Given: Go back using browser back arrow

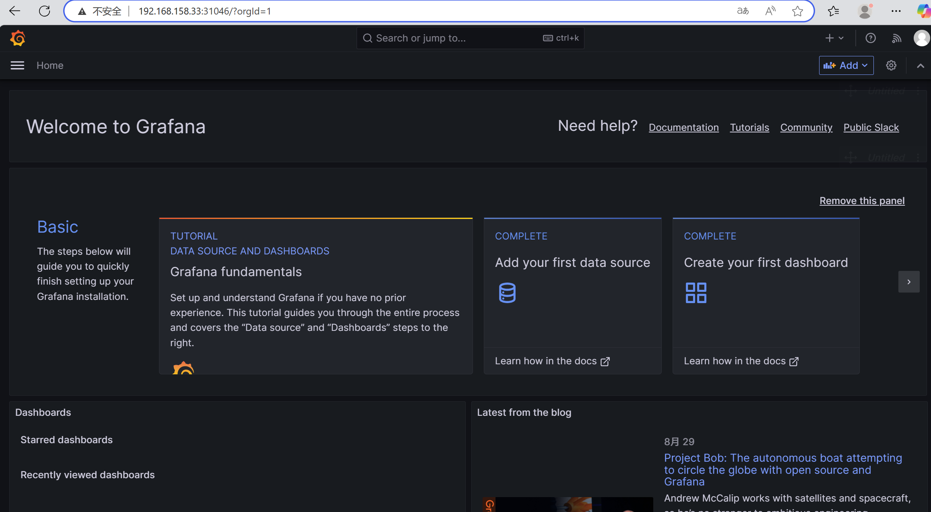Looking at the screenshot, I should point(14,11).
